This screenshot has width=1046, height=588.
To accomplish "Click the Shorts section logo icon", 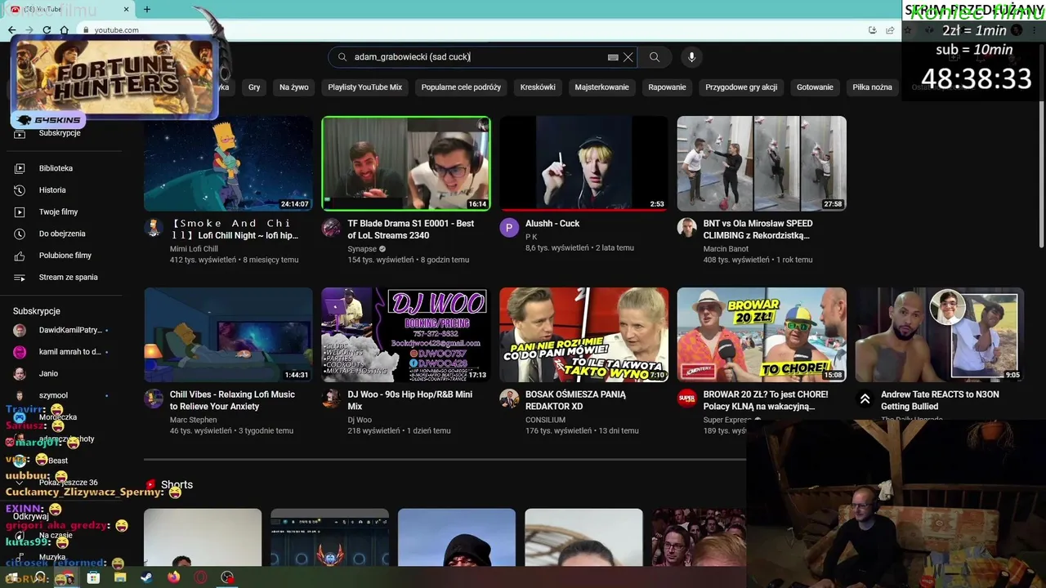I will point(150,485).
